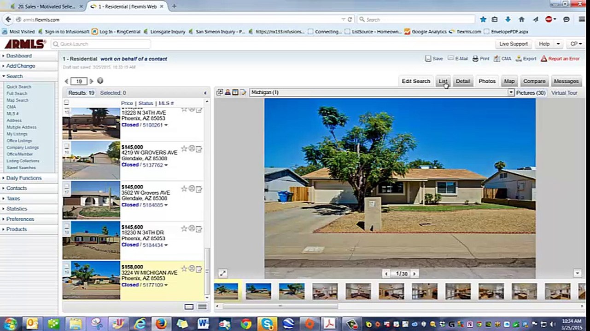Open listing in new window icon

click(220, 92)
